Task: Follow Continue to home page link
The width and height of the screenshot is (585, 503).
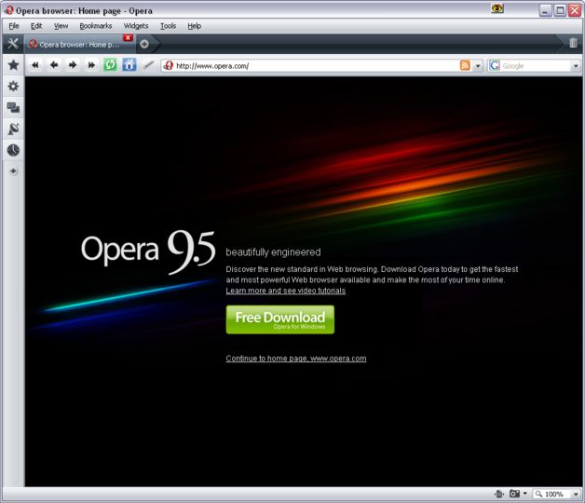Action: (x=296, y=359)
